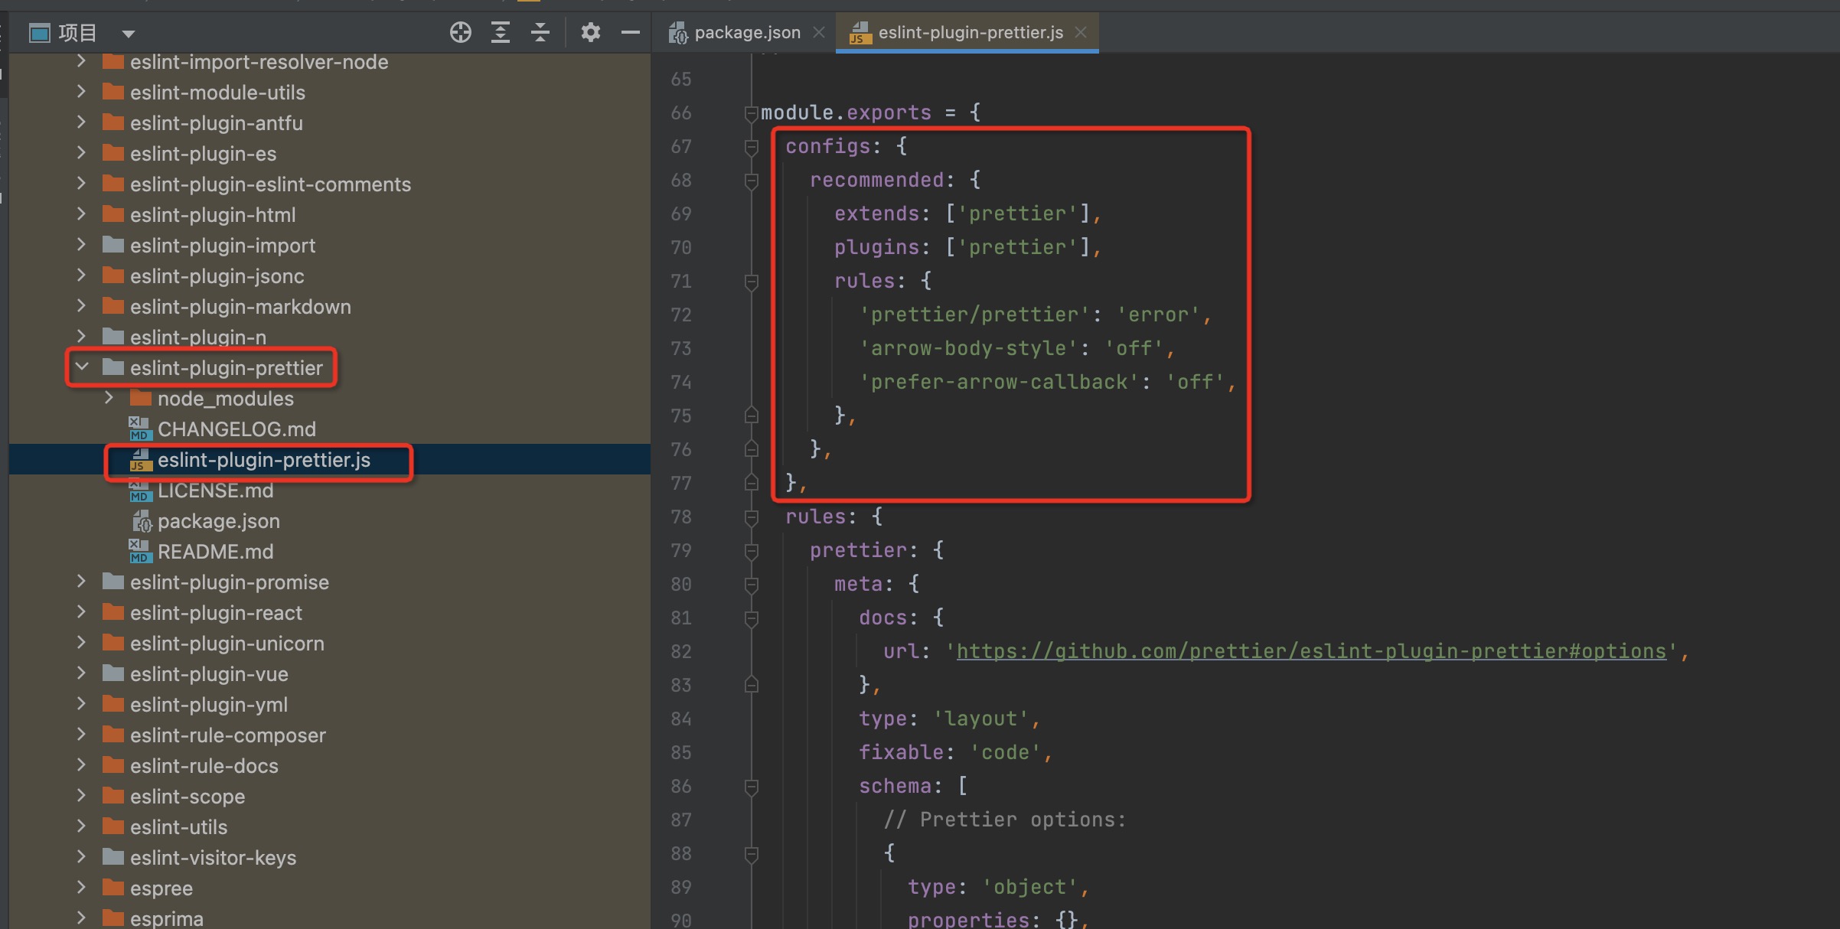Screen dimensions: 1840x929
Task: Fold the schema array at line 86
Action: pyautogui.click(x=752, y=787)
